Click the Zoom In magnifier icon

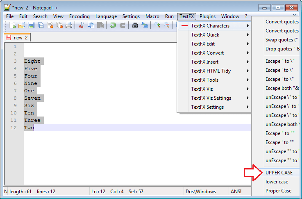[157, 25]
